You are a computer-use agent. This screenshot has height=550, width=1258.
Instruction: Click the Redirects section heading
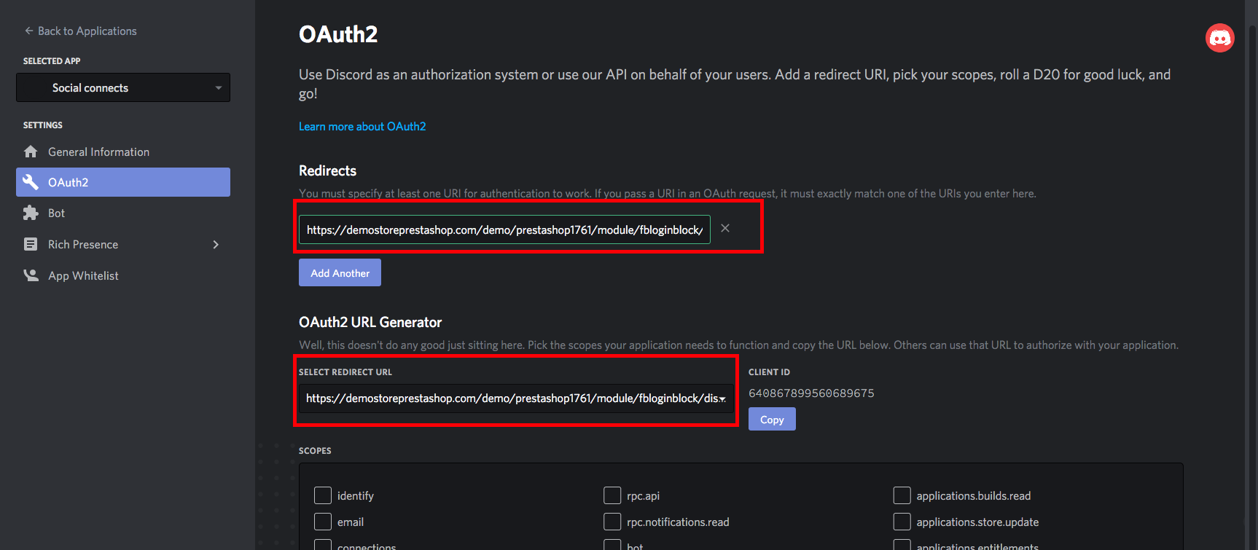pyautogui.click(x=327, y=170)
